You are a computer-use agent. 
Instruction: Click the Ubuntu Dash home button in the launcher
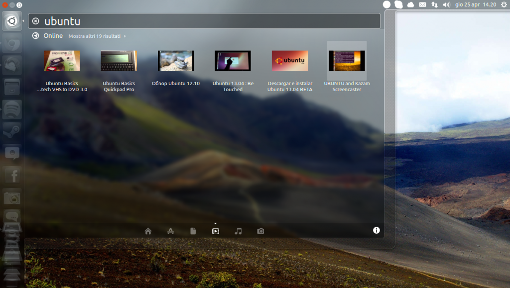pyautogui.click(x=12, y=21)
